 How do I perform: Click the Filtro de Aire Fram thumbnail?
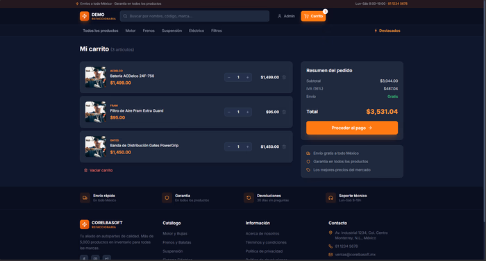pos(96,112)
